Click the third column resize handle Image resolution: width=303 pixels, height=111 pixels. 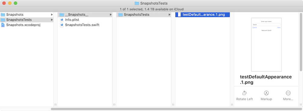(x=173, y=104)
